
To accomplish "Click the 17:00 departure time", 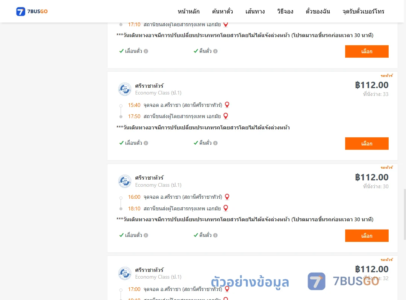I will pos(134,289).
